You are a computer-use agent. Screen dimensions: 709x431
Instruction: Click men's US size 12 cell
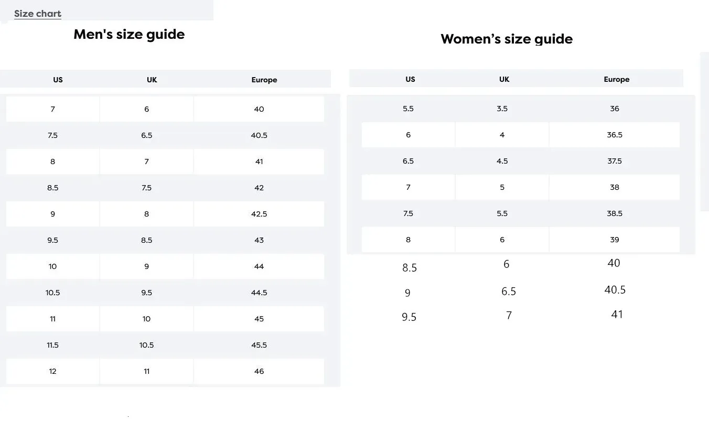[52, 371]
